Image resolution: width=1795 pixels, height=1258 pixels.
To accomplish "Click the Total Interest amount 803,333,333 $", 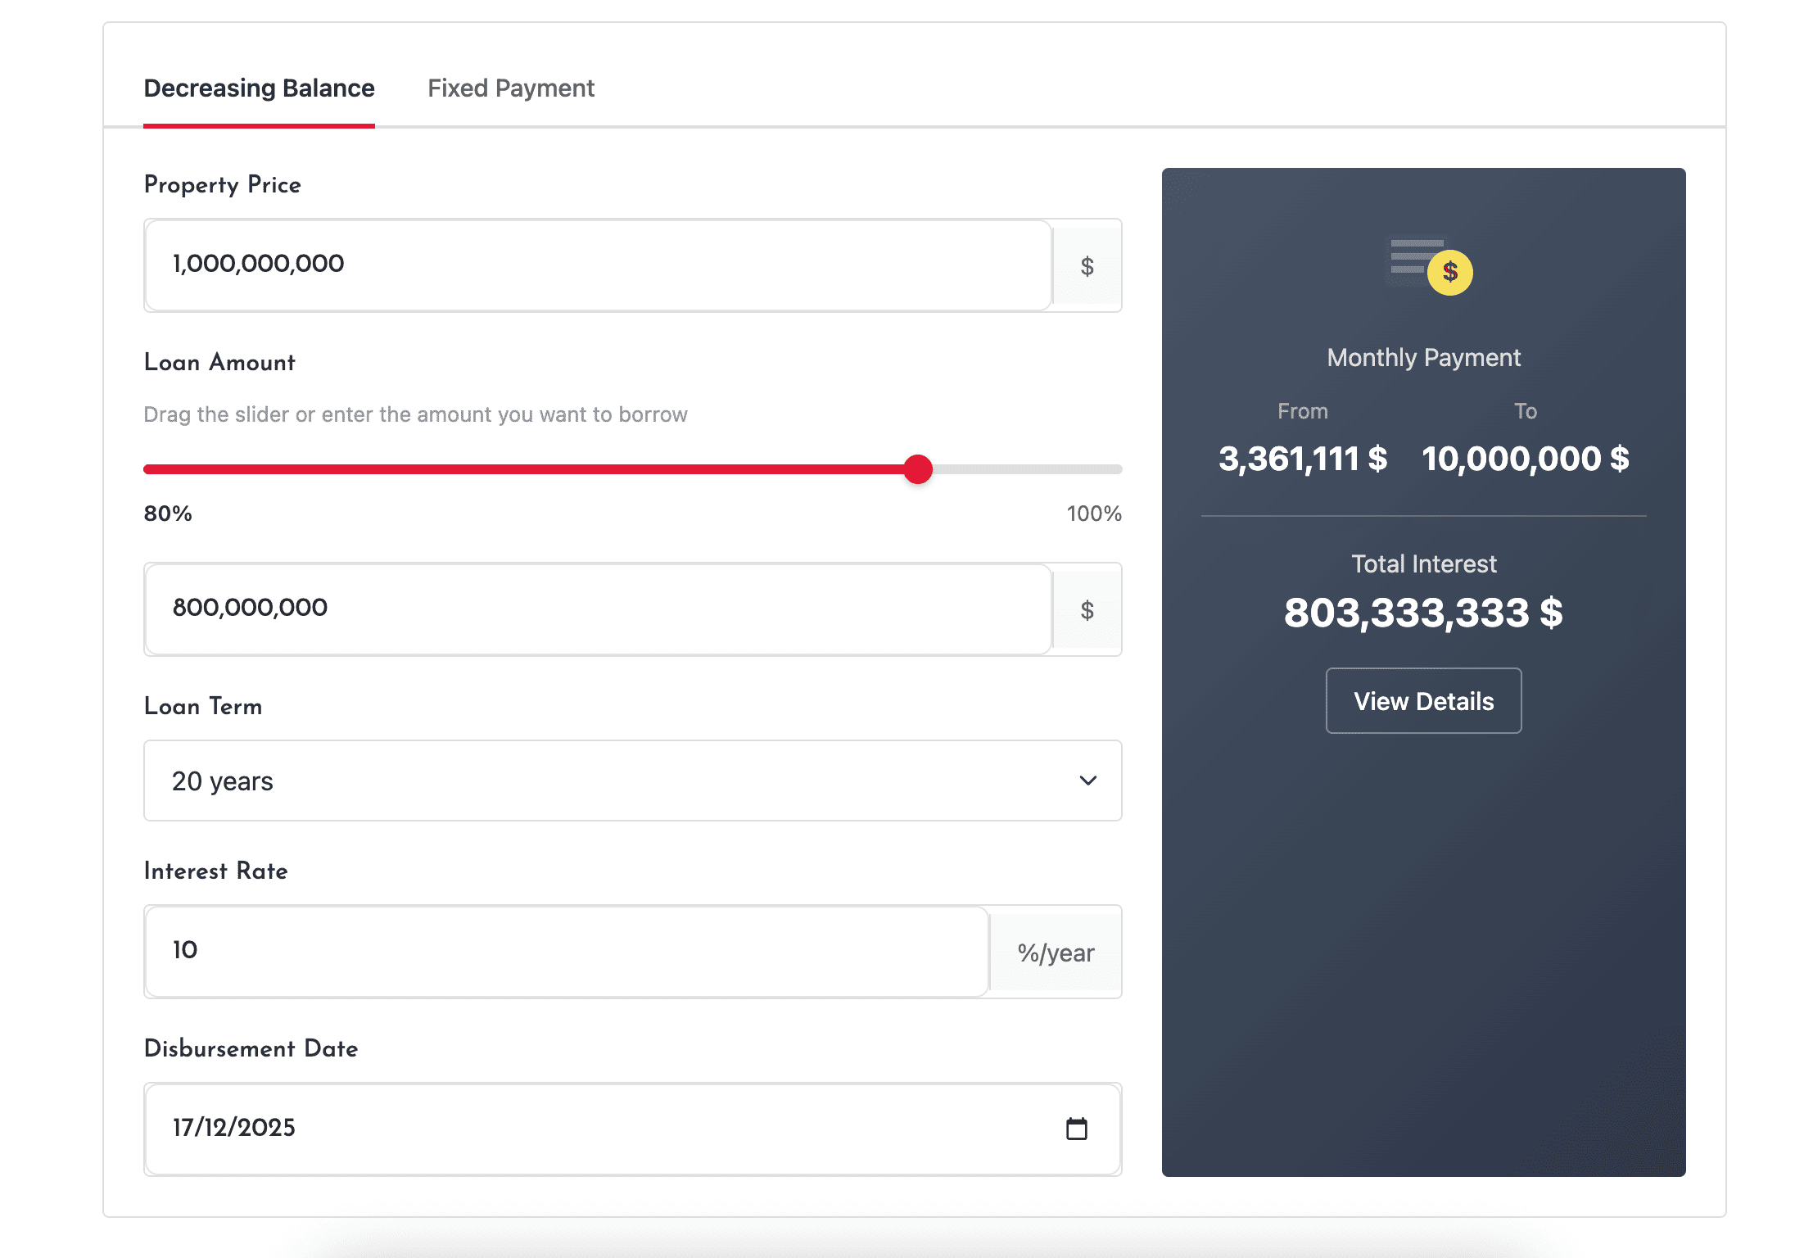I will coord(1423,613).
